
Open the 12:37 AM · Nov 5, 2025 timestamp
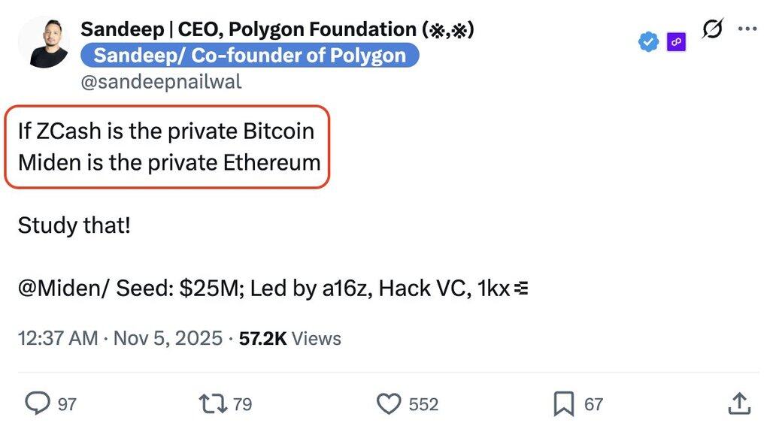120,338
